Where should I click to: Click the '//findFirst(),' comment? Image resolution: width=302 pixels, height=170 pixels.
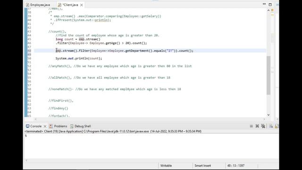pos(61,101)
